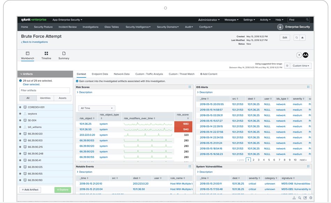Expand System Vulnerabilities panel full-screen icon
The width and height of the screenshot is (331, 203).
point(308,166)
